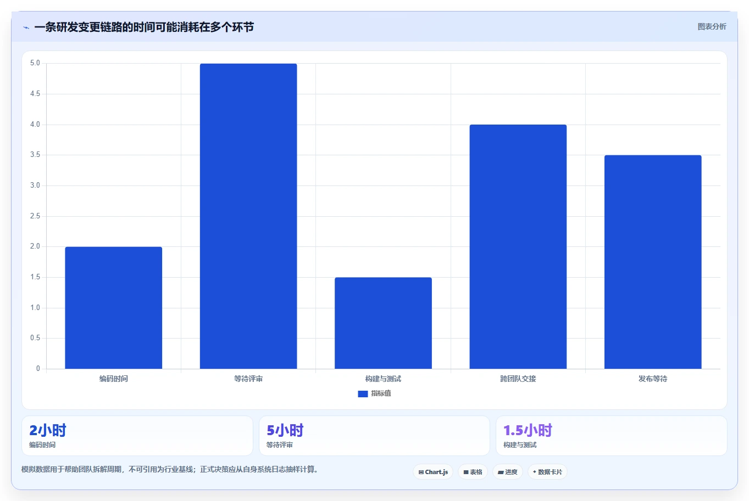This screenshot has width=749, height=501.
Task: Click the 编码时间 x-axis label
Action: [114, 379]
